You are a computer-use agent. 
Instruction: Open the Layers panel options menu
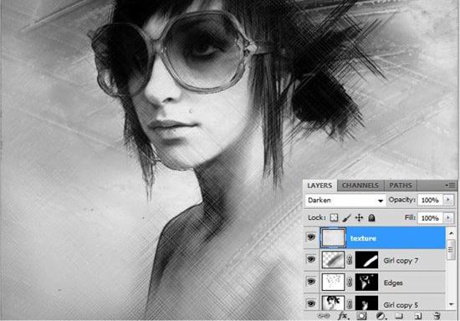pyautogui.click(x=450, y=186)
